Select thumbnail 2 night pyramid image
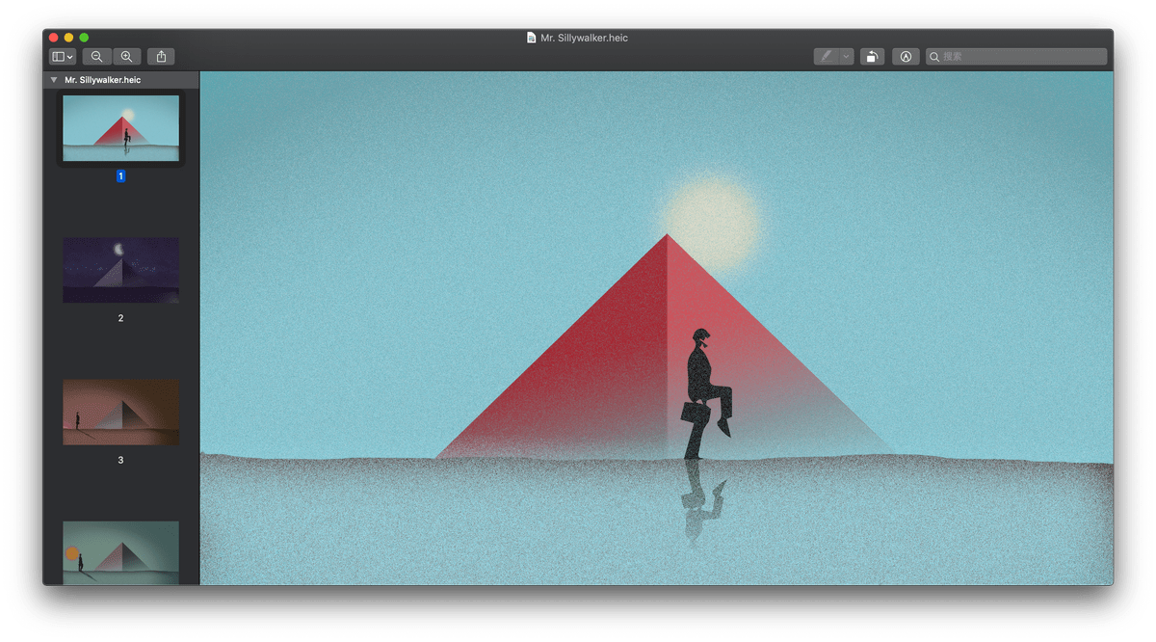 [x=120, y=270]
